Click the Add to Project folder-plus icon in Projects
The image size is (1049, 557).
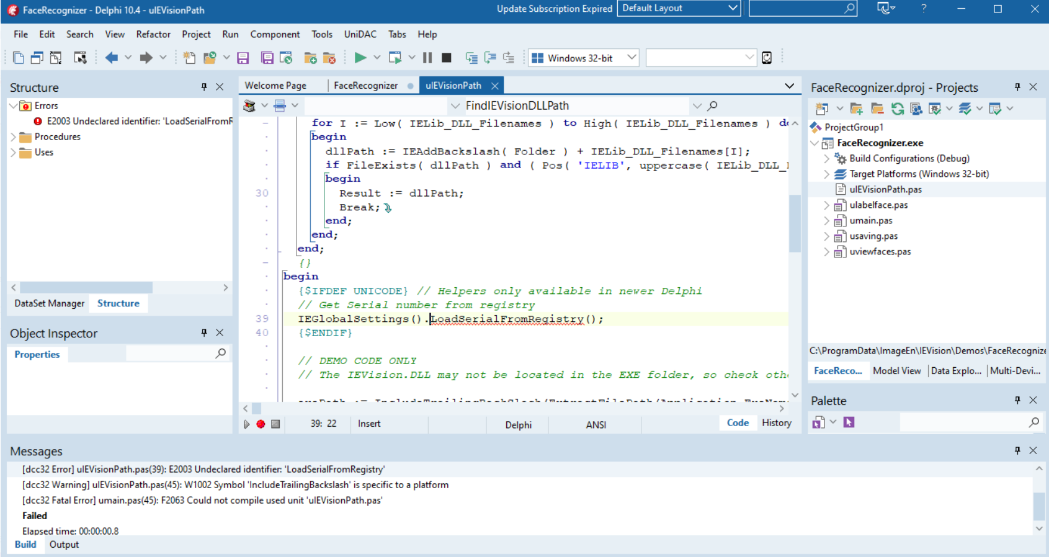click(857, 109)
